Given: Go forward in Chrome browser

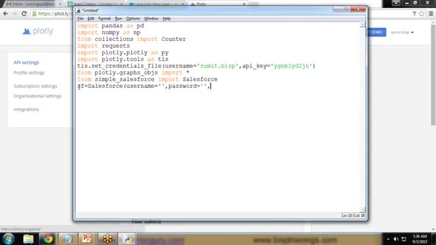Looking at the screenshot, I should tap(15, 14).
